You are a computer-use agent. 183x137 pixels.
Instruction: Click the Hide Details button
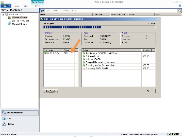tap(51, 91)
